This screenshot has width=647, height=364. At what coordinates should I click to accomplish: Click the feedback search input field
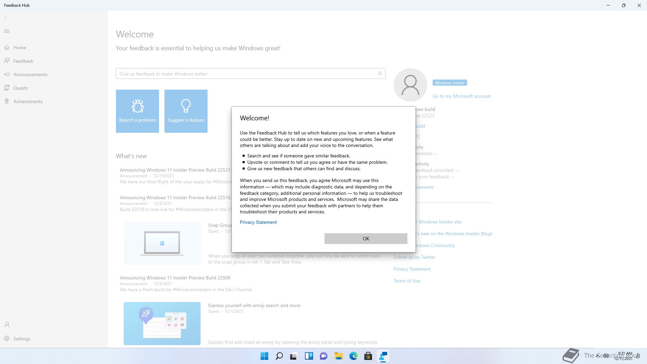coord(250,73)
